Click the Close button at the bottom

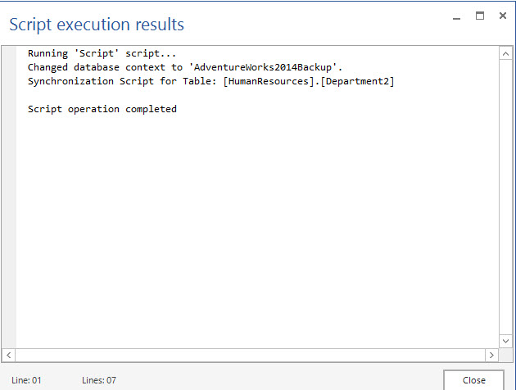[x=473, y=379]
